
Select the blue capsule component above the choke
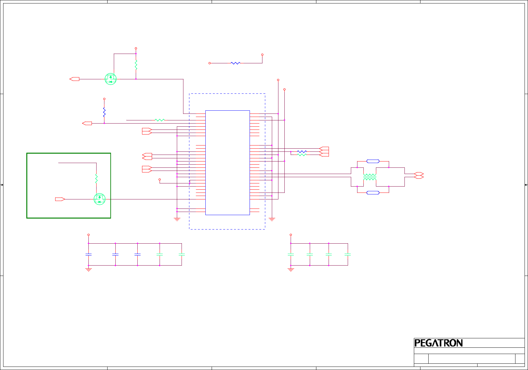(x=373, y=161)
